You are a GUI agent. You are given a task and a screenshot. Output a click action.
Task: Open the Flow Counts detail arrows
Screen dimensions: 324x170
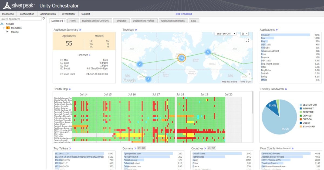click(292, 148)
